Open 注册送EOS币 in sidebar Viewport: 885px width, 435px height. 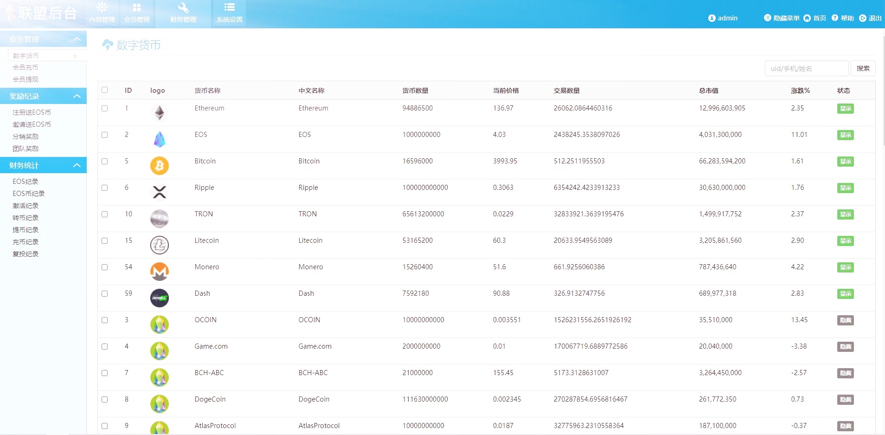[32, 112]
